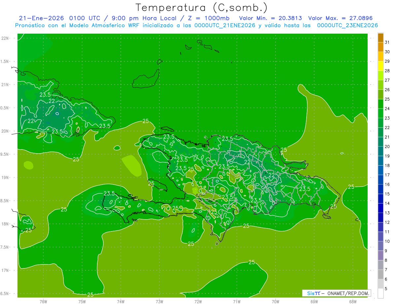This screenshot has height=306, width=396.
Task: Click the legend scale value "16"
Action: [387, 185]
